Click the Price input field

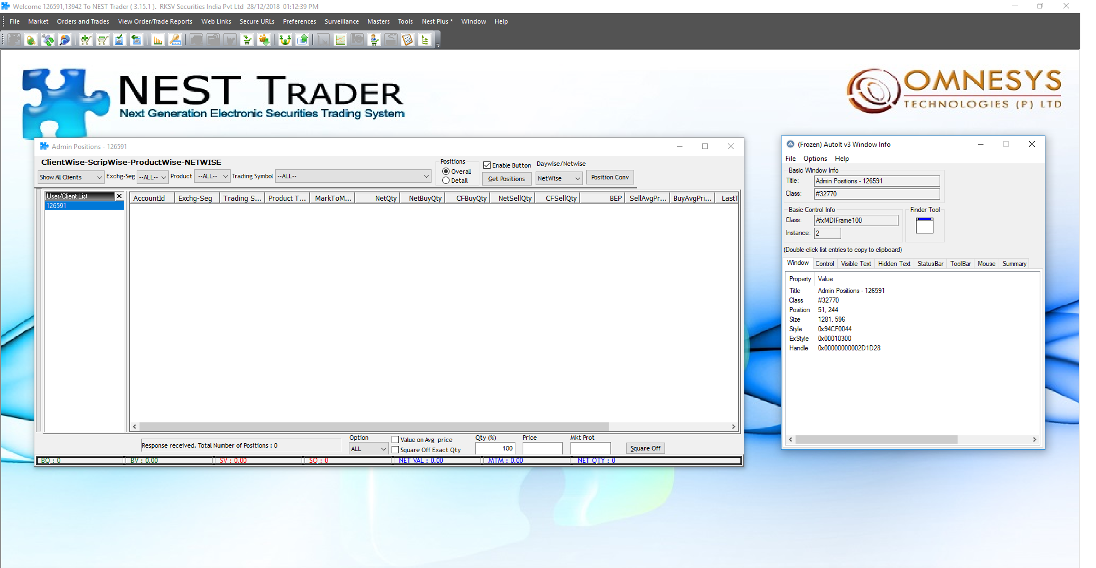click(x=542, y=449)
